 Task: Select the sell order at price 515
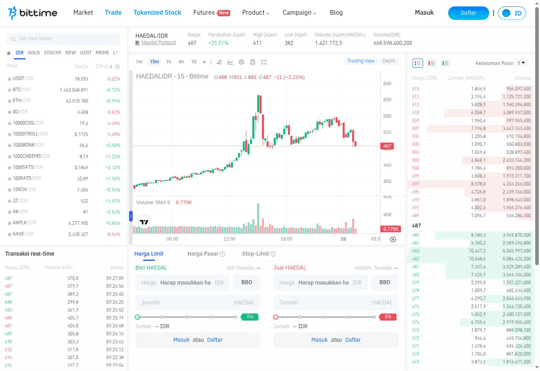471,89
